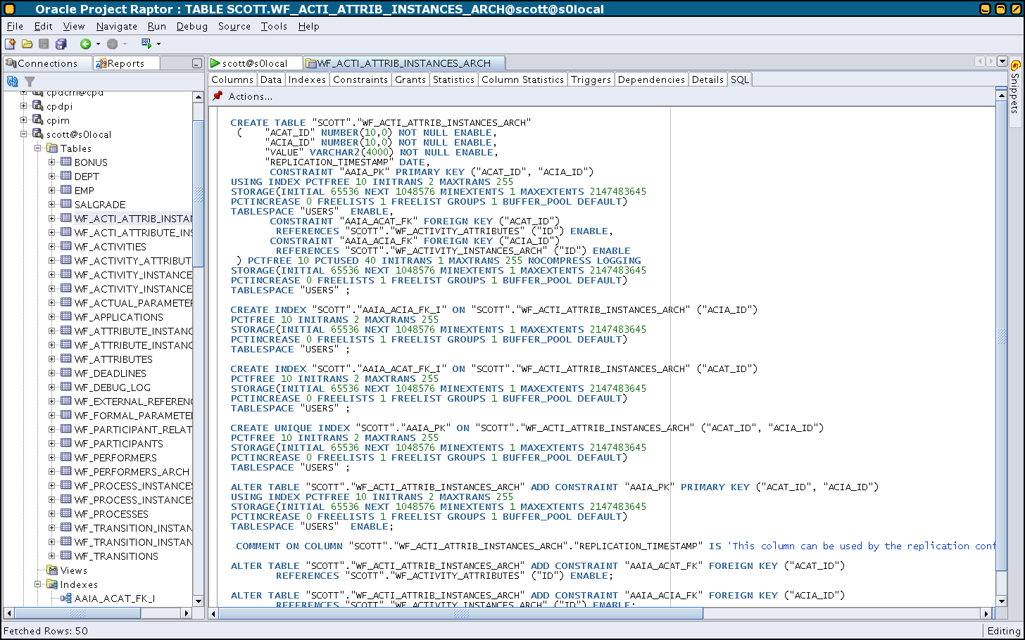Click the WF_DEBUG_LOG table icon
Viewport: 1025px width, 640px height.
point(66,387)
